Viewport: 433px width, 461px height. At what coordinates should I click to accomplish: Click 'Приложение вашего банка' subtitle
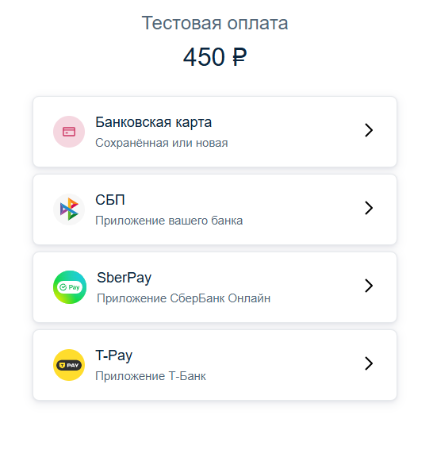169,221
